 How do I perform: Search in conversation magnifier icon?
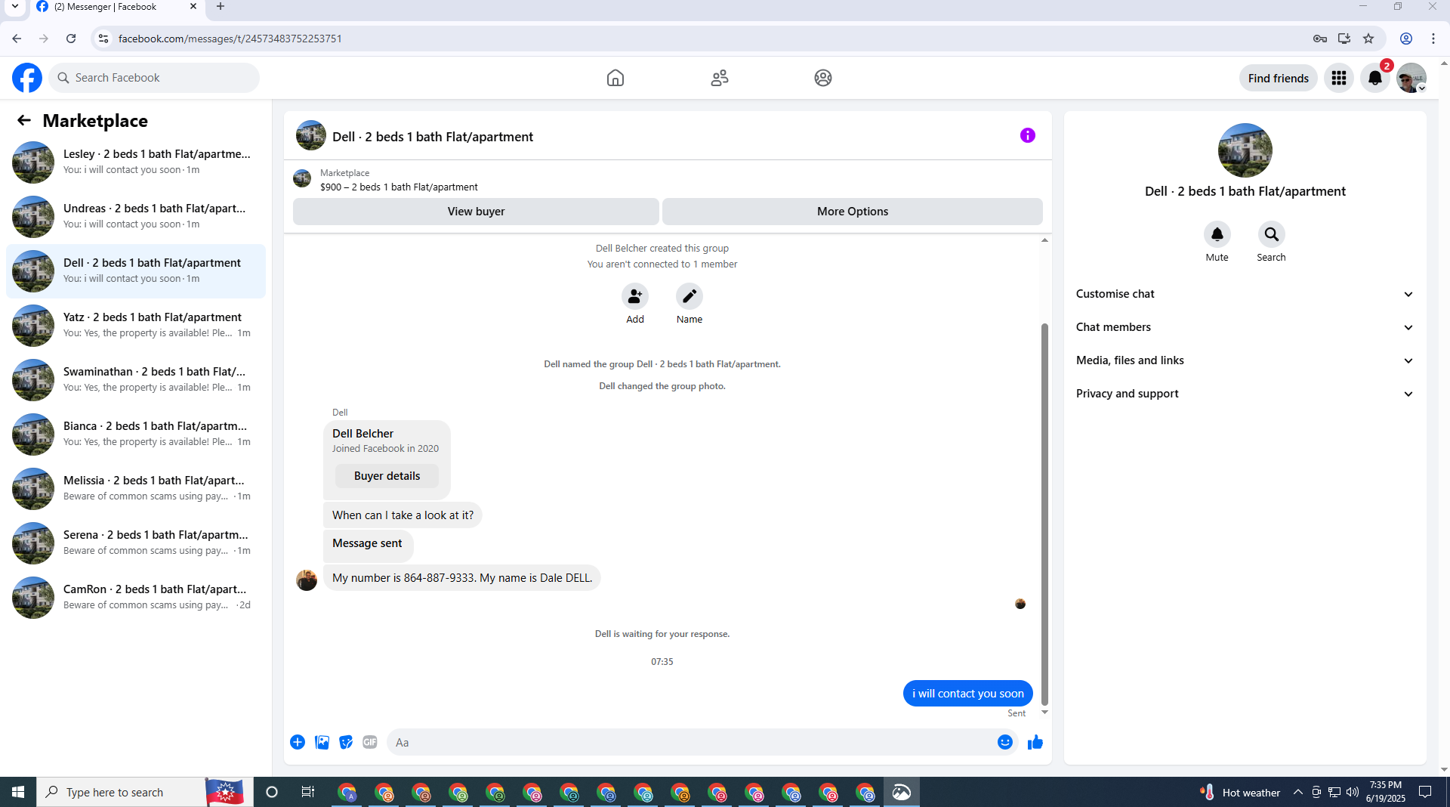(1272, 234)
